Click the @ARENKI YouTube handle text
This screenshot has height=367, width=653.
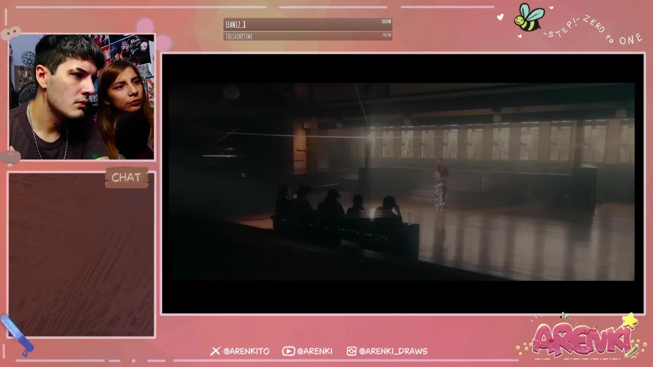click(x=314, y=351)
